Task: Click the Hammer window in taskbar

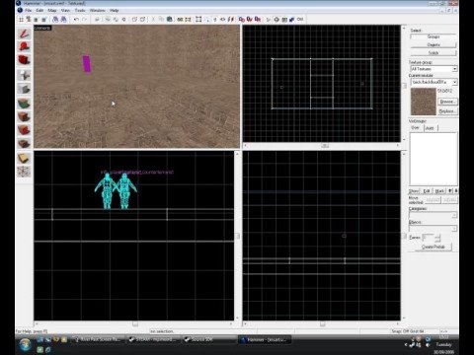Action: pos(266,339)
